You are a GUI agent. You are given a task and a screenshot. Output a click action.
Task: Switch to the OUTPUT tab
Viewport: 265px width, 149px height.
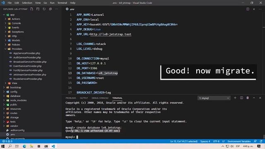coord(84,98)
